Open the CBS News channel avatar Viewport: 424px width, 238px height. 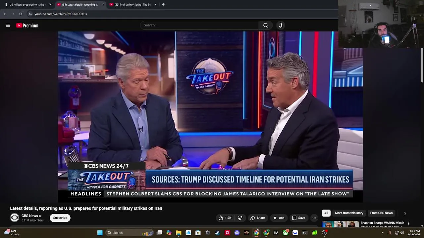(x=15, y=218)
